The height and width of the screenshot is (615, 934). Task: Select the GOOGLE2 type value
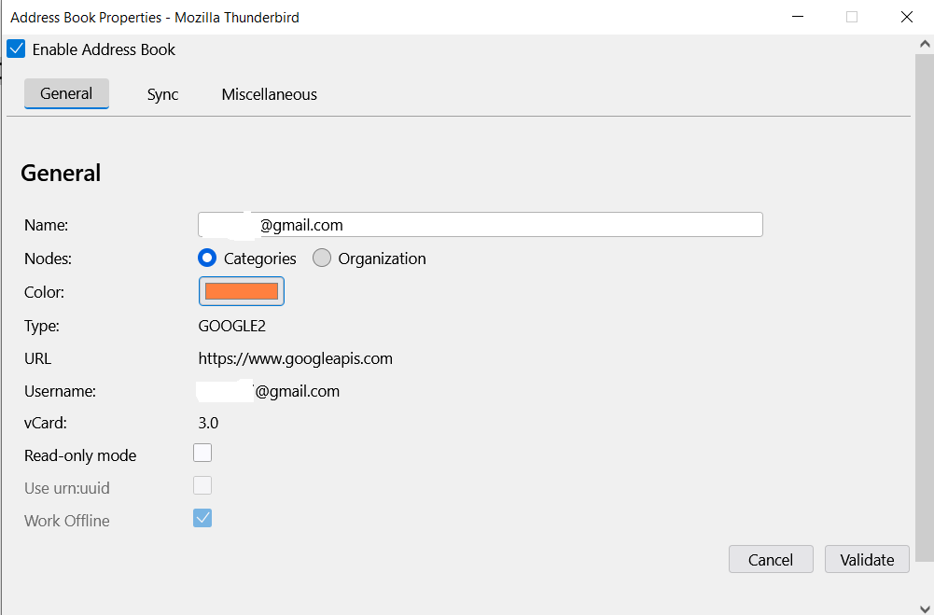click(x=231, y=326)
